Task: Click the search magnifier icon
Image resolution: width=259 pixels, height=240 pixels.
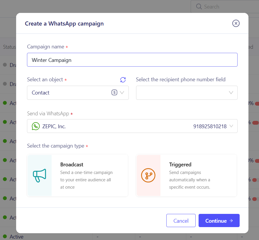Action: click(199, 6)
